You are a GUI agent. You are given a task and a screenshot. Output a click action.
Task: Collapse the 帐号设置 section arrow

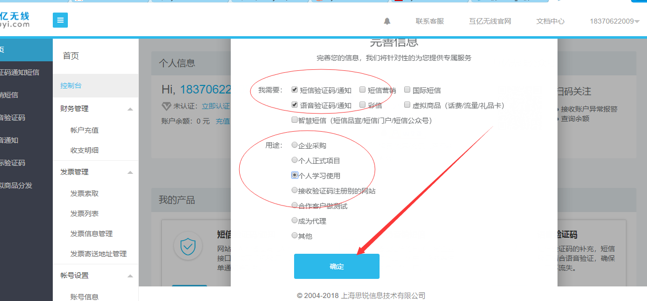(130, 276)
